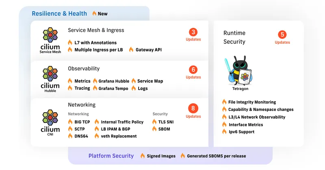Click the Gateway API text

click(149, 50)
